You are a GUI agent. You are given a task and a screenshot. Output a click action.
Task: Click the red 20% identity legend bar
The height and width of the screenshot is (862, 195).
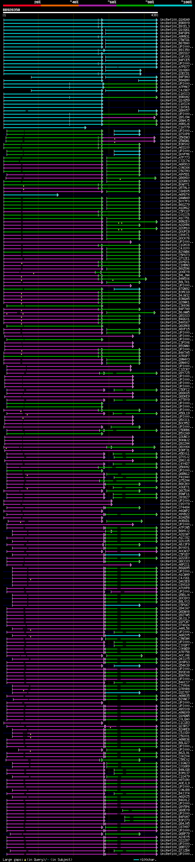[x=22, y=6]
